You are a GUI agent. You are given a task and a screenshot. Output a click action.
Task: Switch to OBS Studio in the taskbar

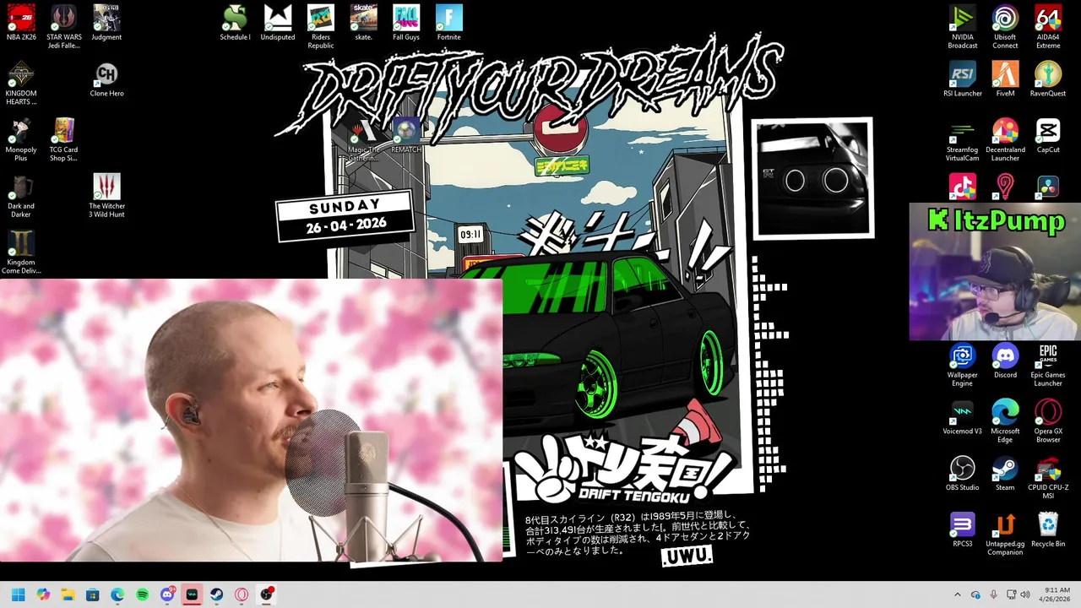(267, 594)
